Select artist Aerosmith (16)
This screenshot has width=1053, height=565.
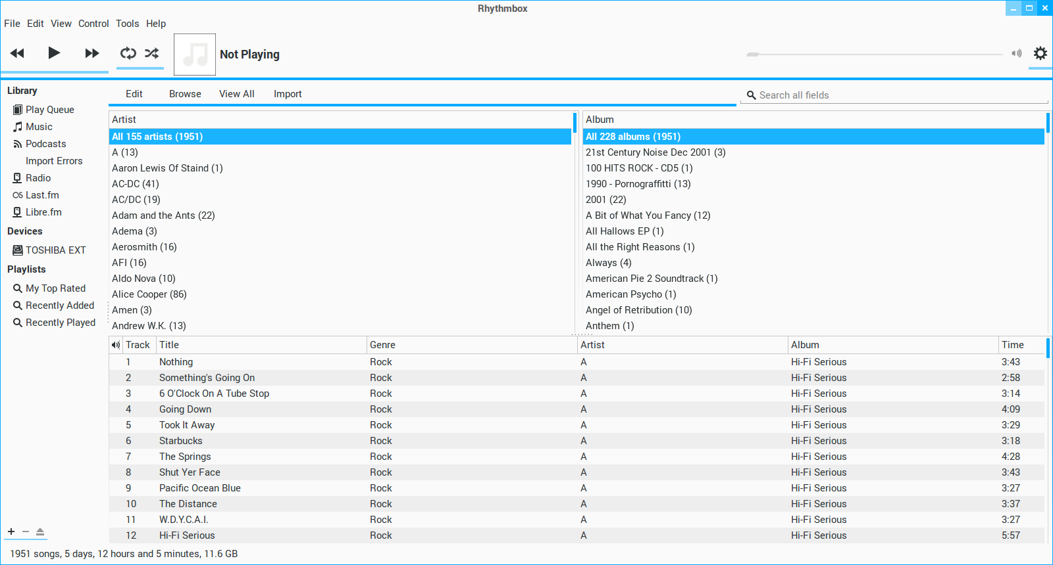point(340,247)
